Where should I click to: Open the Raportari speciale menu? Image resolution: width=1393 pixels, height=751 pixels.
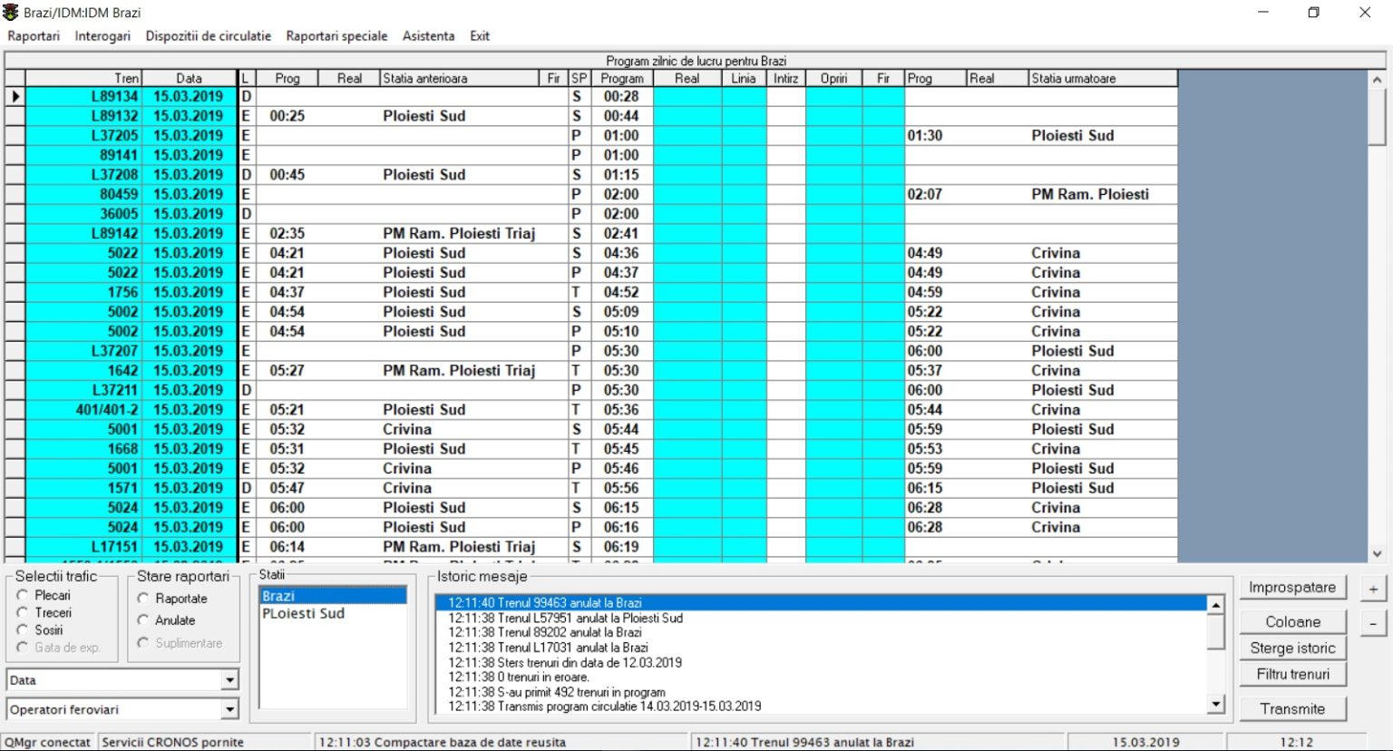point(336,36)
